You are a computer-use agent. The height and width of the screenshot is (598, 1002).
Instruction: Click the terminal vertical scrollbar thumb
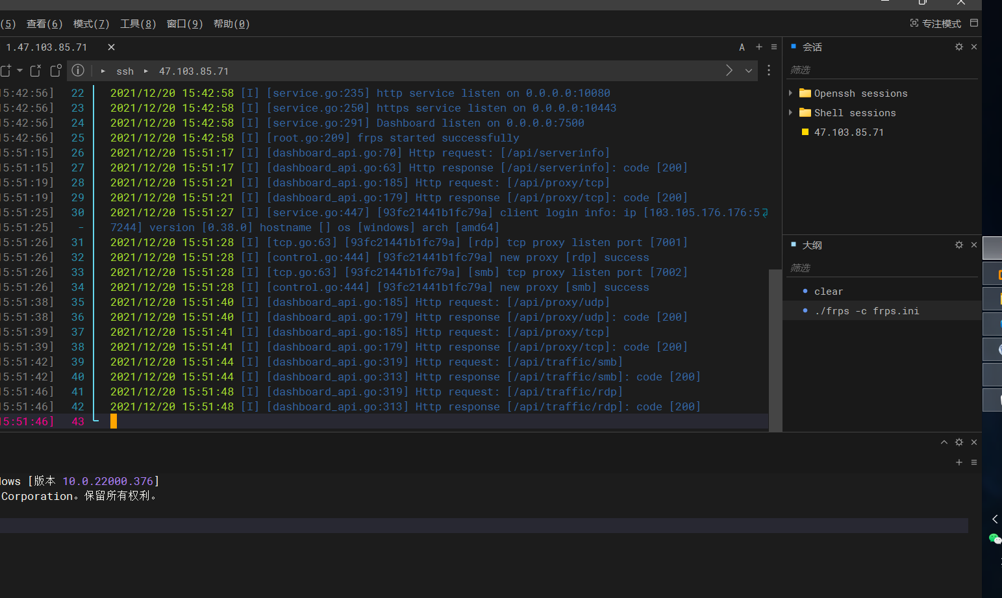[775, 350]
